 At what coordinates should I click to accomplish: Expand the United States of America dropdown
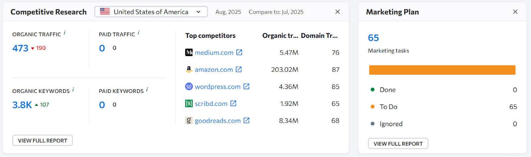[x=151, y=12]
